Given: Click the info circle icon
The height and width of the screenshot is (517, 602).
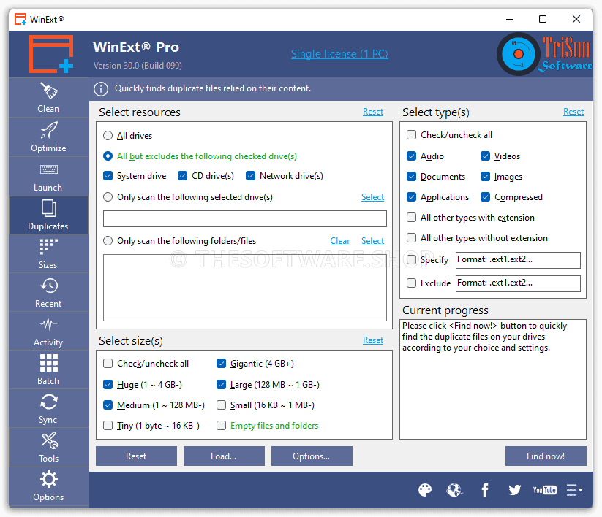Looking at the screenshot, I should pos(101,89).
